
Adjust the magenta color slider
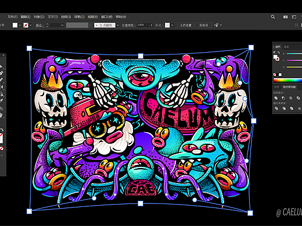pyautogui.click(x=294, y=60)
